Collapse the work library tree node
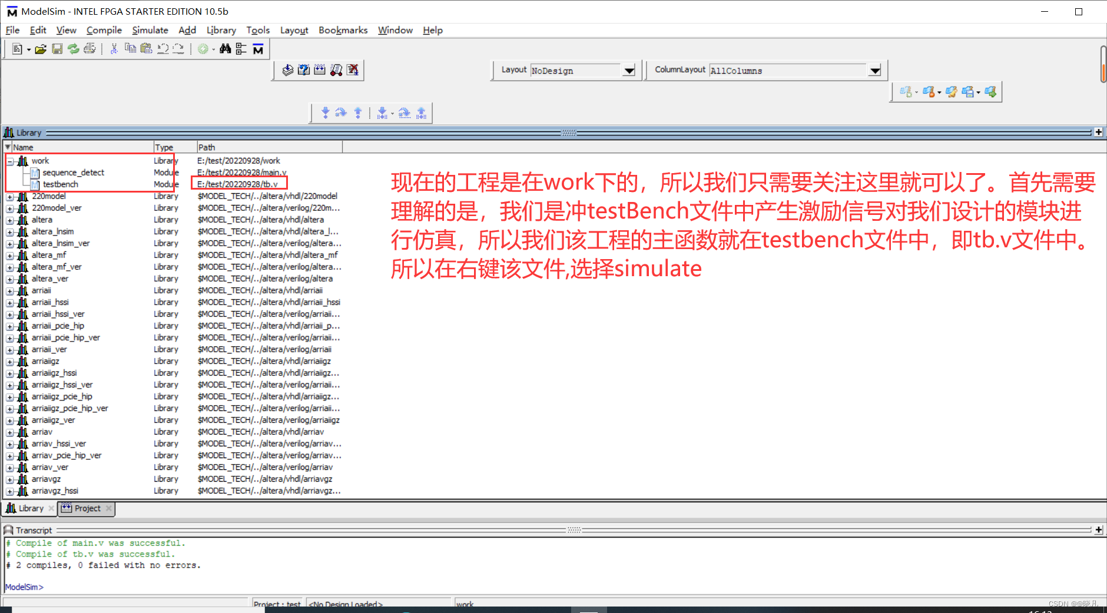This screenshot has height=613, width=1107. pos(10,161)
